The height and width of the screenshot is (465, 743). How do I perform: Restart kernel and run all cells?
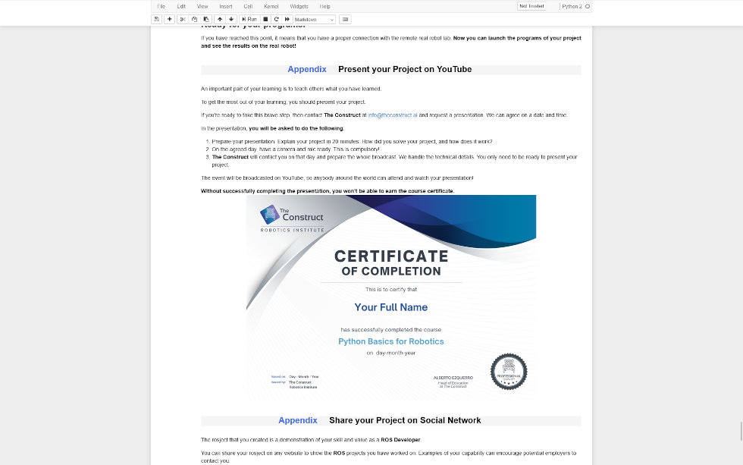287,19
